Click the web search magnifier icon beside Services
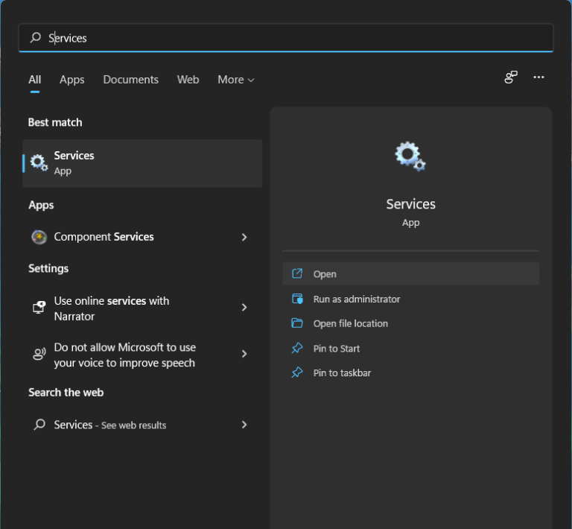The image size is (572, 529). point(39,425)
